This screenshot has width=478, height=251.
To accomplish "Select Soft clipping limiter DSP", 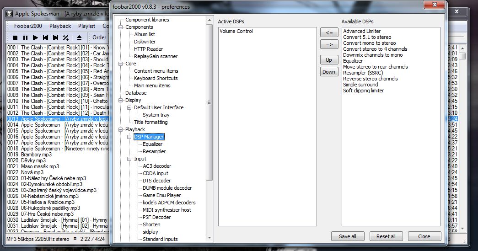I will 363,91.
